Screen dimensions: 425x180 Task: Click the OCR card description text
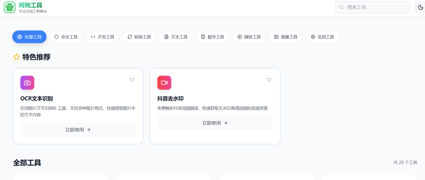click(x=78, y=112)
